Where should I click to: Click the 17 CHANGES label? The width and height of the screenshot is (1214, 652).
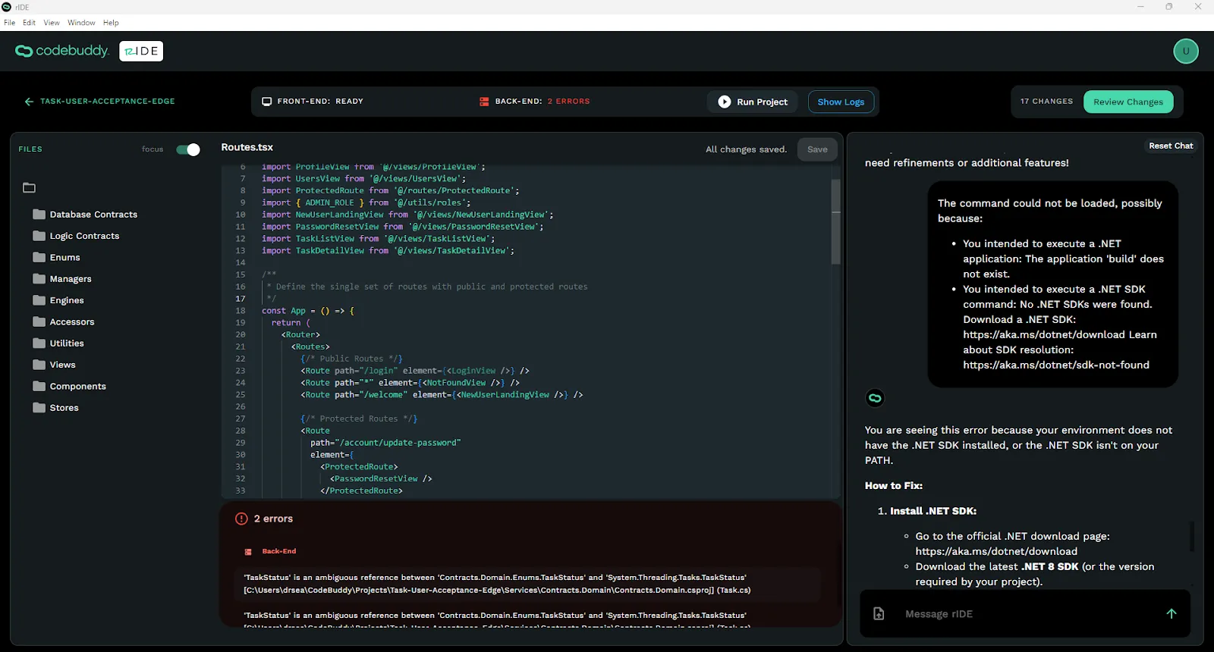coord(1046,102)
